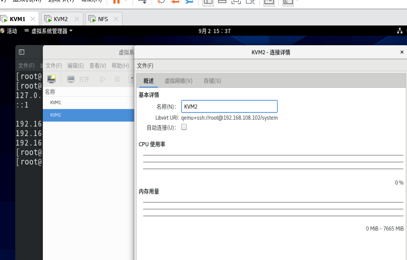Click the CPU 使用率 label
This screenshot has height=260, width=407.
tap(152, 144)
